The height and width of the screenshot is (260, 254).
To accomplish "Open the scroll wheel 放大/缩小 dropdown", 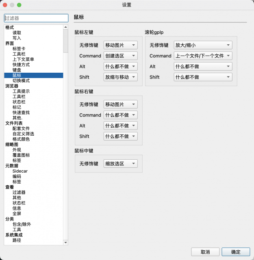I will click(x=203, y=45).
